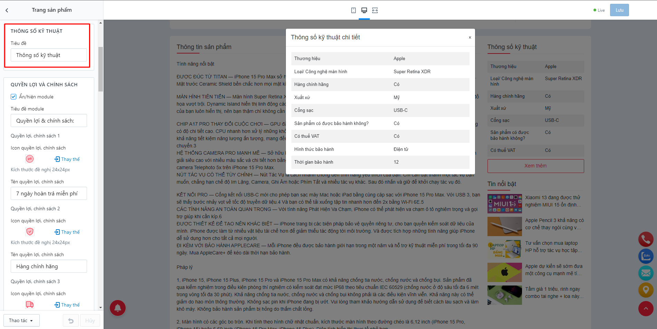Viewport: 657px width, 329px height.
Task: Click 'Thời gian bảo hành' row label in dialog
Action: pyautogui.click(x=313, y=162)
